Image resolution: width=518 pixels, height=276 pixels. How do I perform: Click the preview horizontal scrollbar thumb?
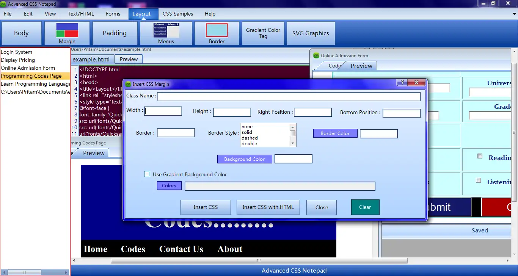click(259, 261)
